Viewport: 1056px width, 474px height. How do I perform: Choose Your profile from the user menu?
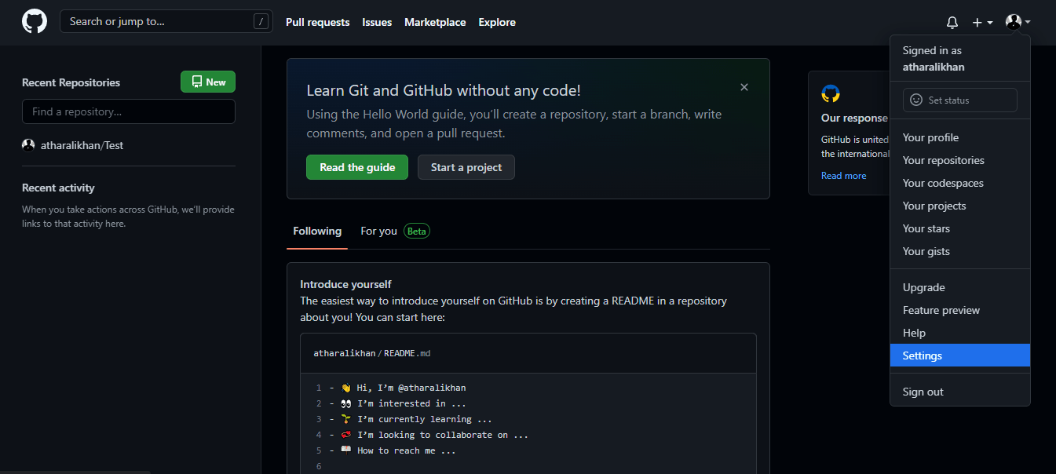point(959,137)
